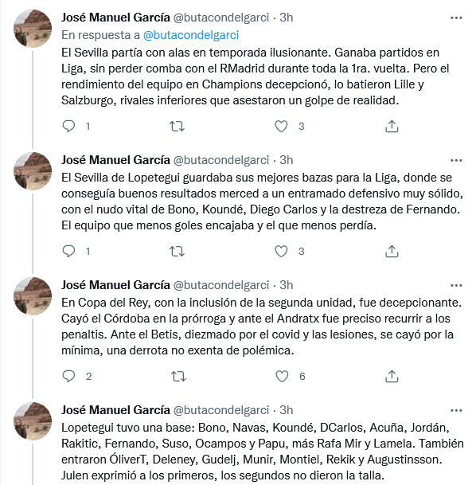The width and height of the screenshot is (476, 485).
Task: Like the tweet mentioning Lille y Salzburgo
Action: (281, 126)
